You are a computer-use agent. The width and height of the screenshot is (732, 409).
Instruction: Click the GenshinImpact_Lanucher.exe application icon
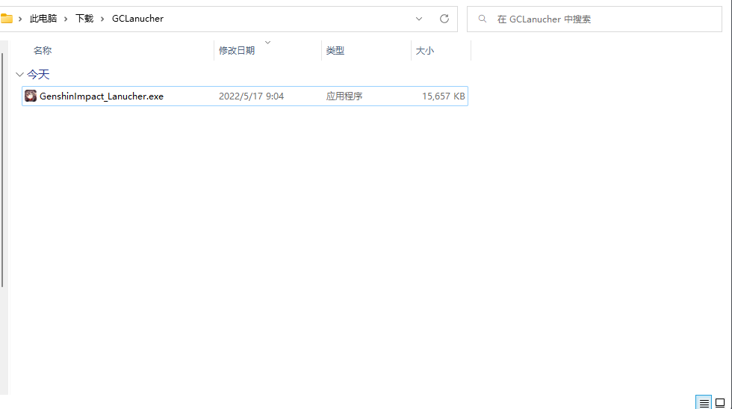pos(31,96)
